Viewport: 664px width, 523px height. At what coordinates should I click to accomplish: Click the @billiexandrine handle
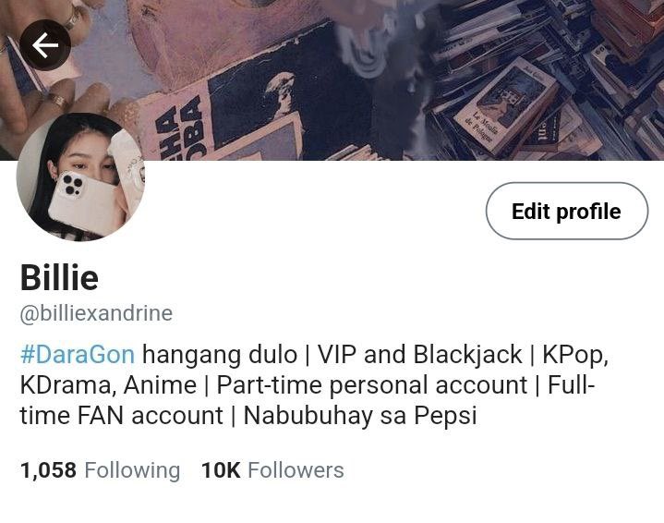click(96, 313)
